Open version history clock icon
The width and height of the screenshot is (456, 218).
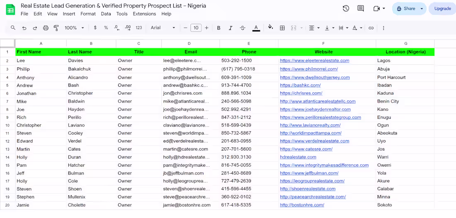(346, 8)
